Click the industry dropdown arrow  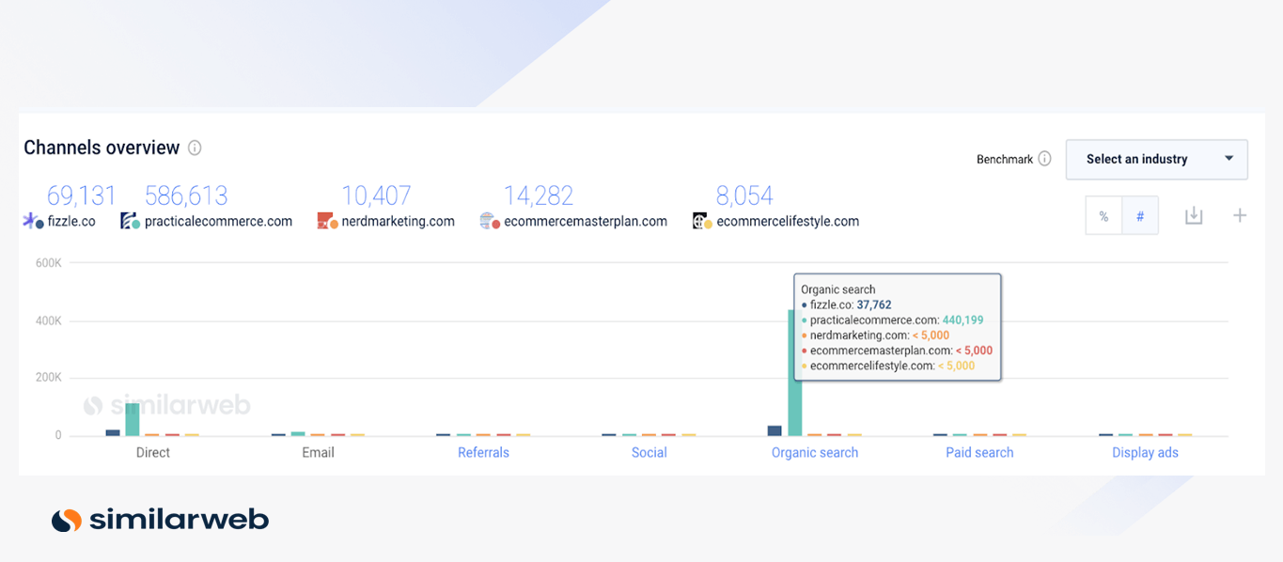pos(1228,159)
